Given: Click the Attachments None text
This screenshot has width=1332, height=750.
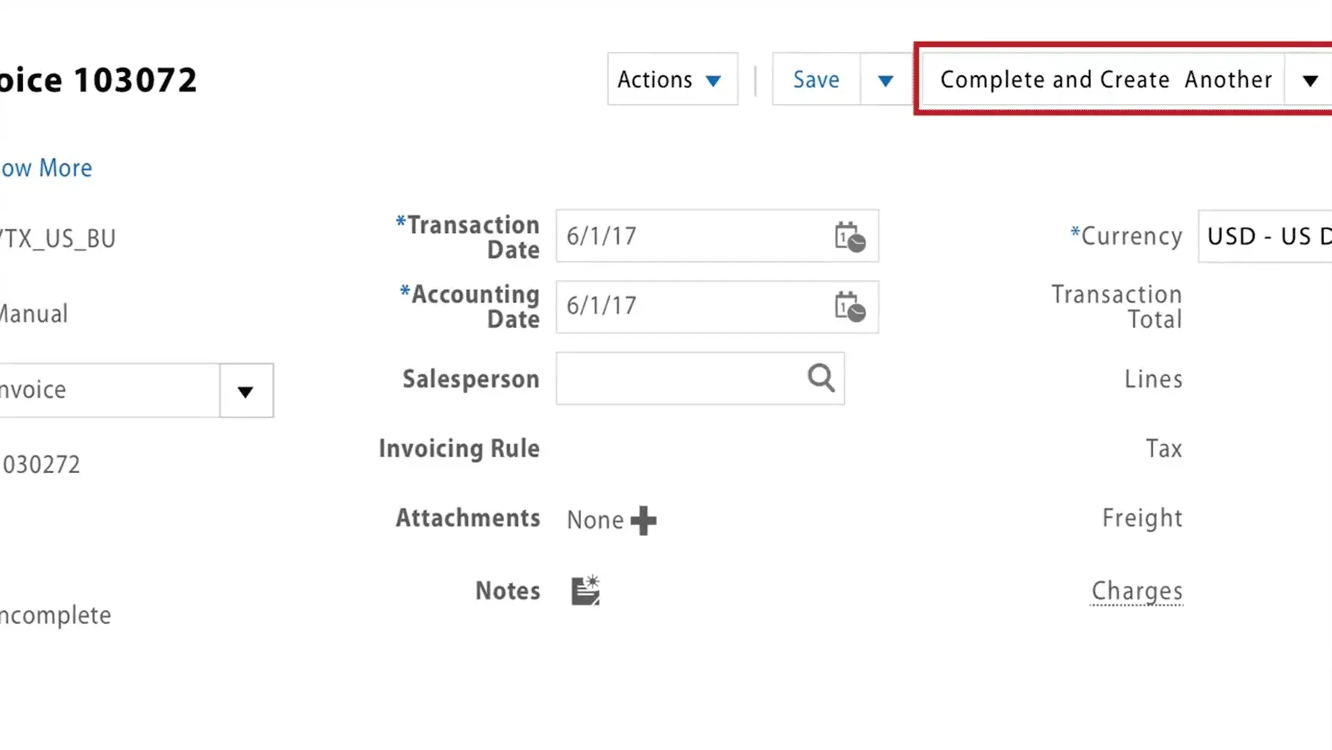Looking at the screenshot, I should click(595, 520).
